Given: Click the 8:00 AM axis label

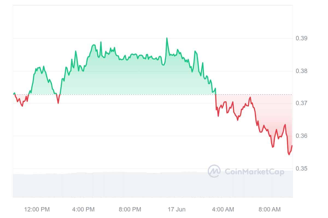Looking at the screenshot, I should tap(270, 210).
